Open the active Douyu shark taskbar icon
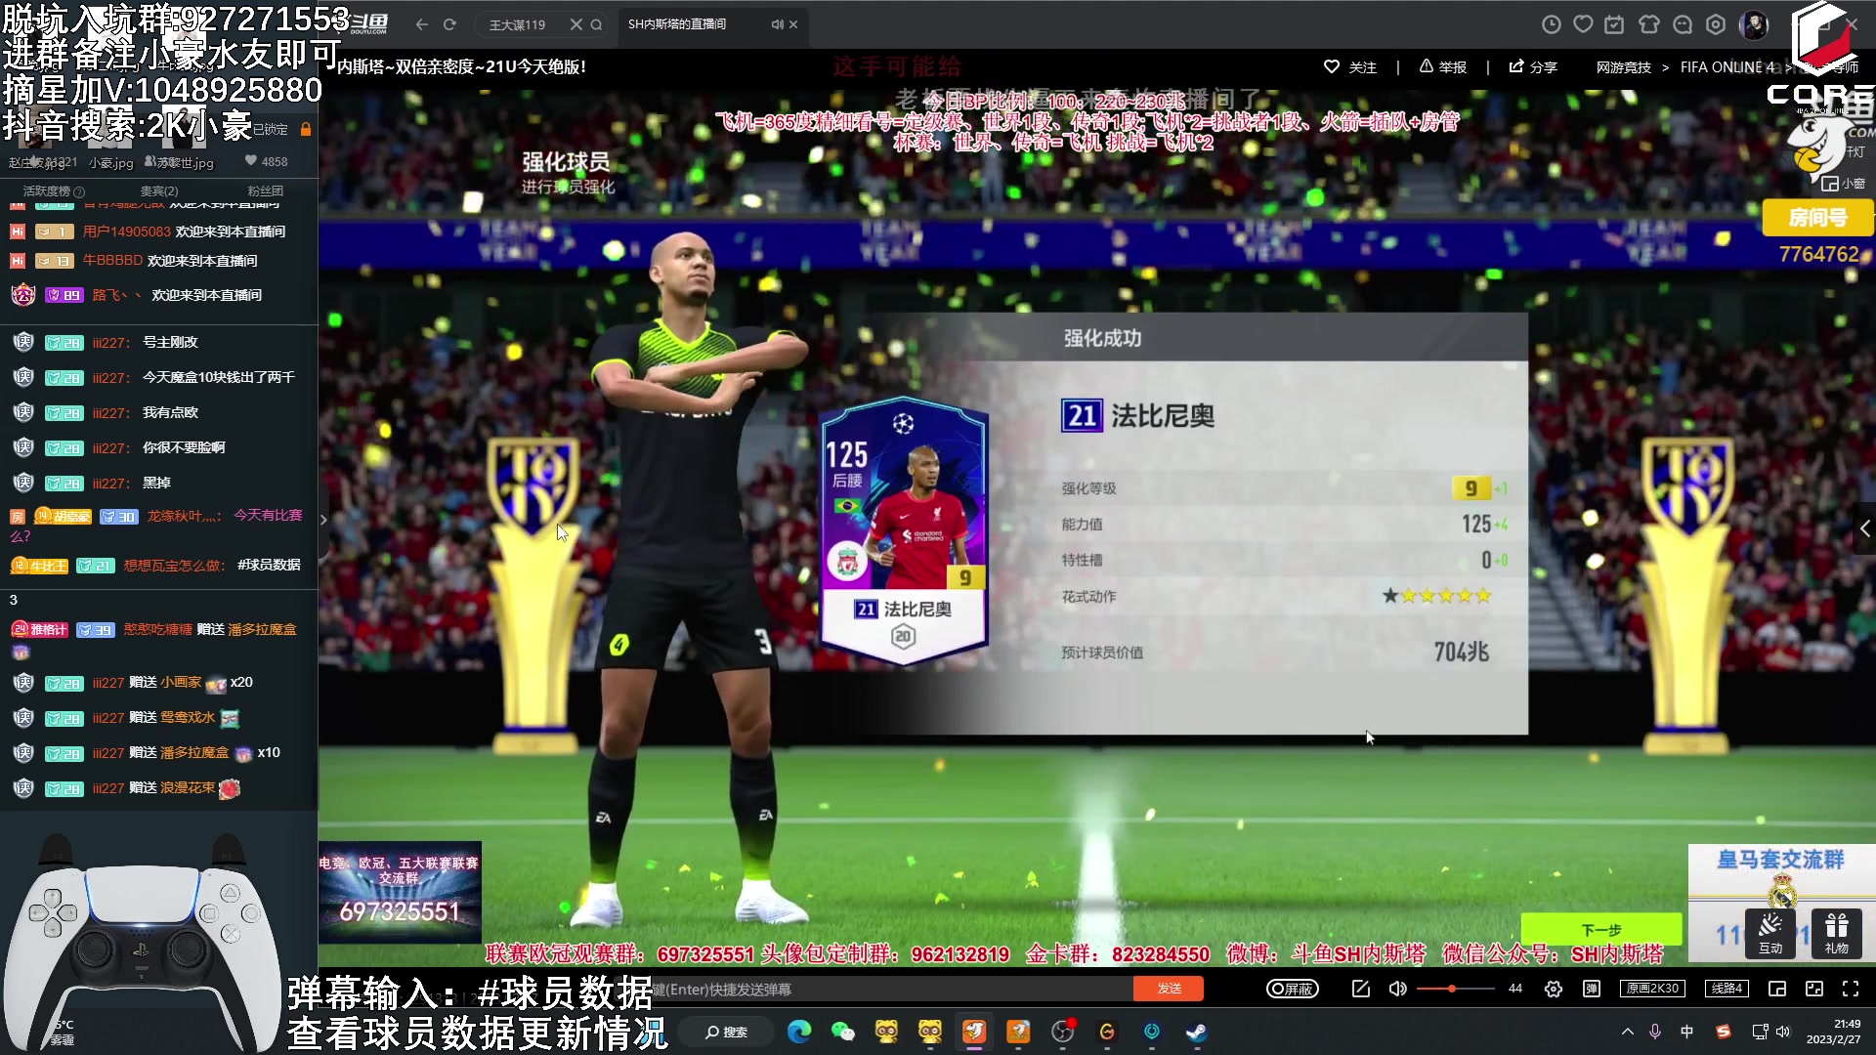 pos(974,1032)
